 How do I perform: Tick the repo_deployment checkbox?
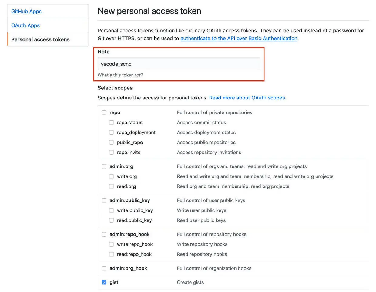coord(112,133)
